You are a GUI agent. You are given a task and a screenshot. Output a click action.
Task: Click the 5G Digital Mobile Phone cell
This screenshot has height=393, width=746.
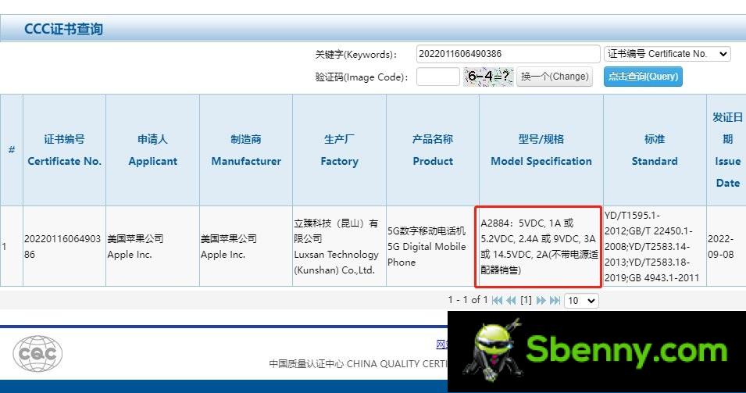[x=433, y=246]
